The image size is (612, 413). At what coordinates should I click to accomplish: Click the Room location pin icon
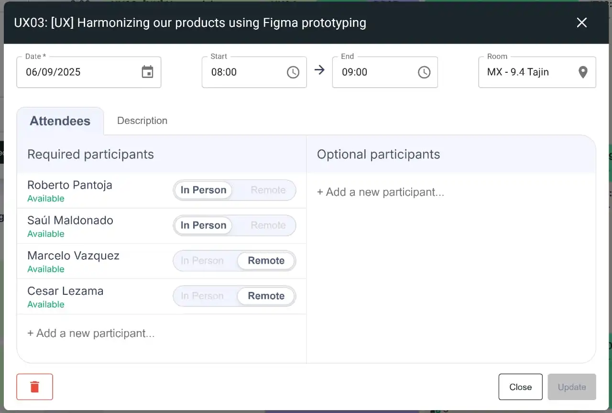coord(582,72)
